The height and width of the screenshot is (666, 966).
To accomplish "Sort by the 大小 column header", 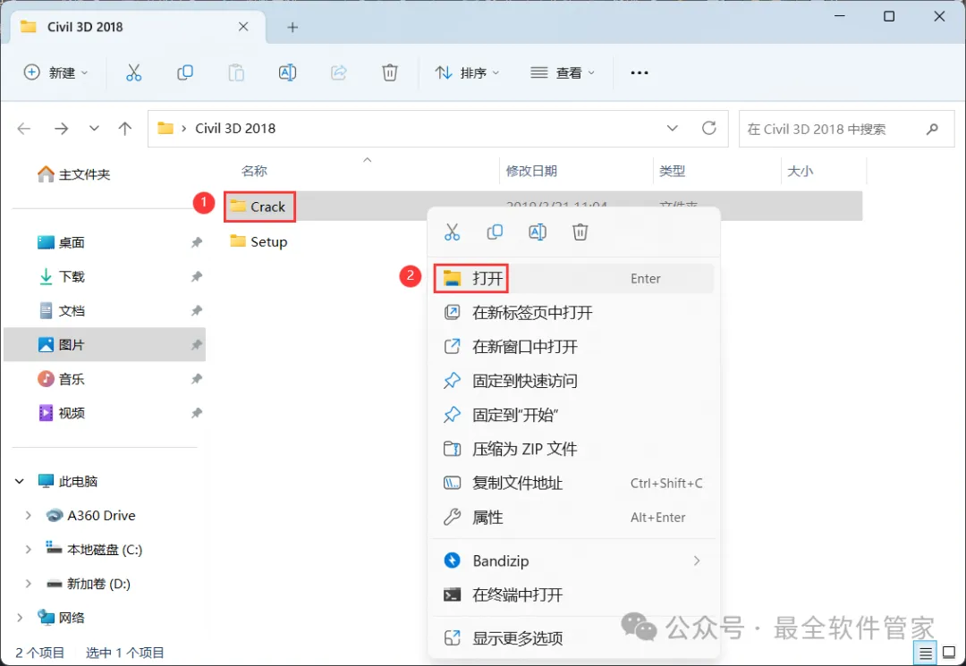I will [x=800, y=171].
